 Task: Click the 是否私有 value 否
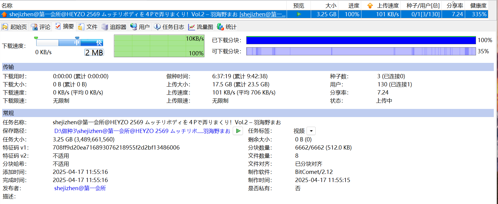[298, 188]
